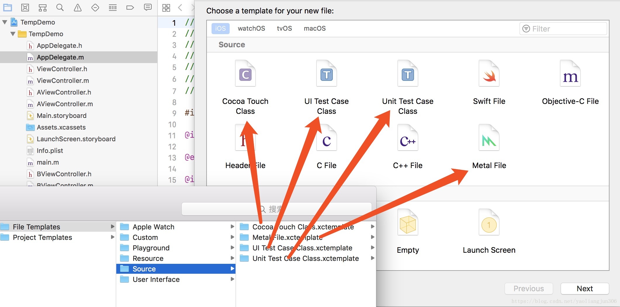This screenshot has height=307, width=620.
Task: Expand Resource folder arrow in Finder
Action: [232, 258]
